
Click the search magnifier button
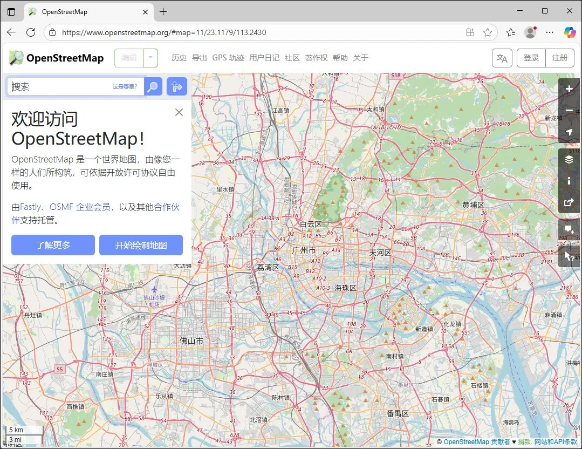tap(153, 86)
